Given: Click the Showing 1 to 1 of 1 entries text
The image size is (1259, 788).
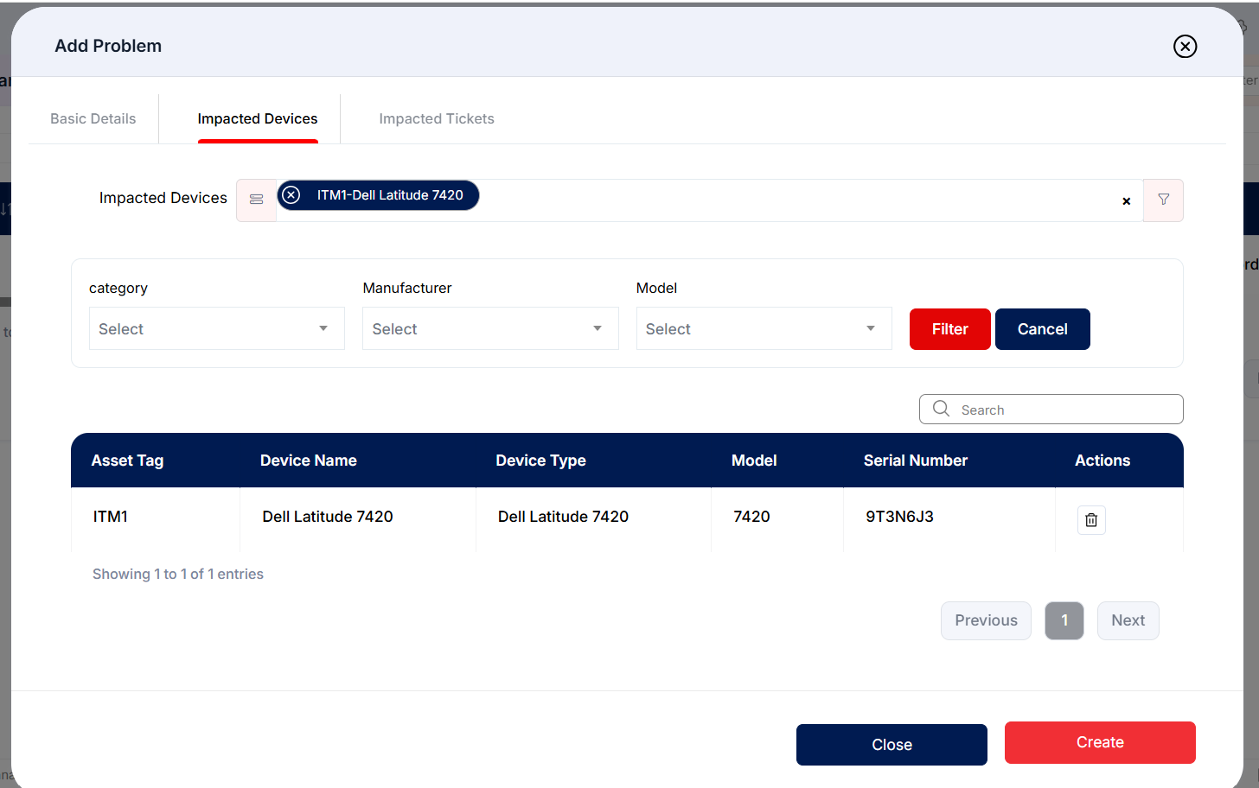Looking at the screenshot, I should tap(178, 574).
